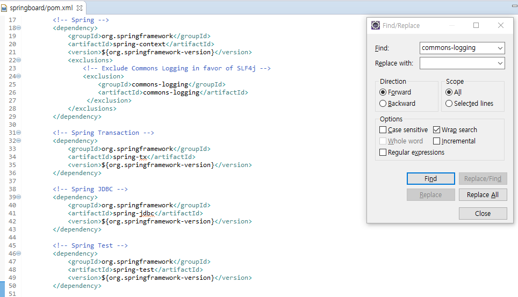Image resolution: width=518 pixels, height=297 pixels.
Task: Click the org.springframework groupId on line 33
Action: point(137,149)
